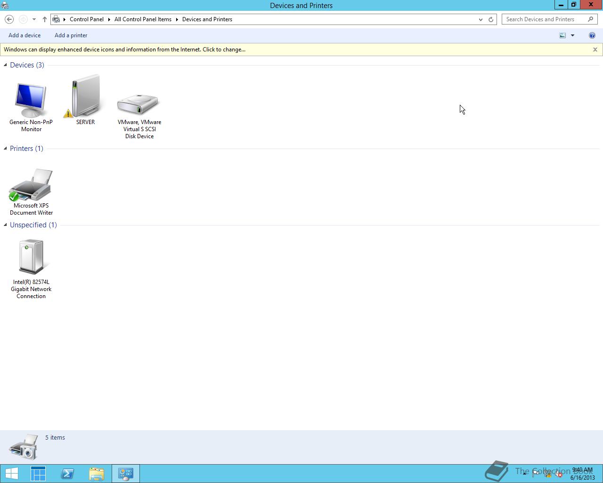Image resolution: width=603 pixels, height=483 pixels.
Task: Click the Help question mark icon
Action: click(x=592, y=35)
